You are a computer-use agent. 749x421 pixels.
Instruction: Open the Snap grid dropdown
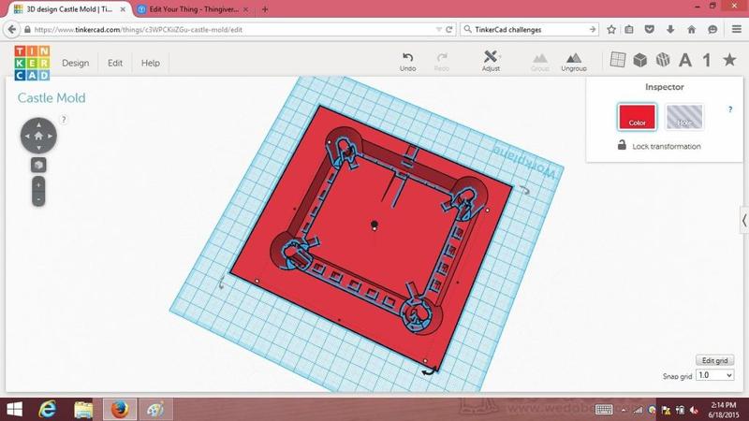click(x=714, y=375)
